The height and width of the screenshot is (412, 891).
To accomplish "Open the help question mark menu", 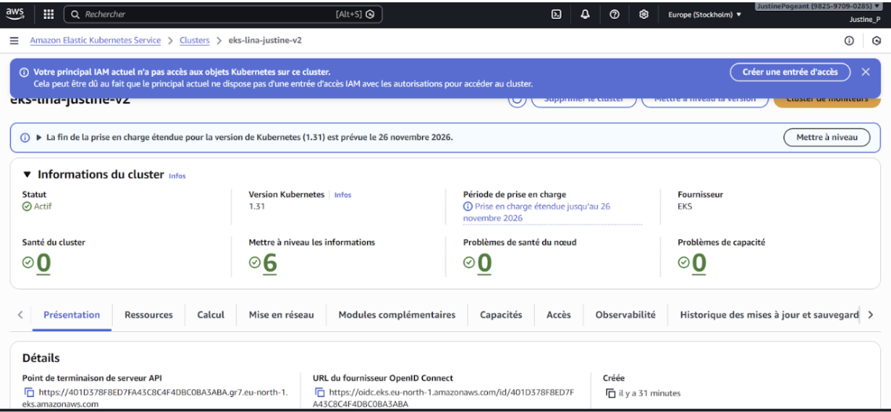I will (x=614, y=15).
